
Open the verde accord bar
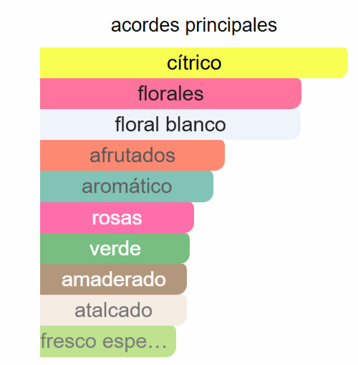pyautogui.click(x=115, y=248)
